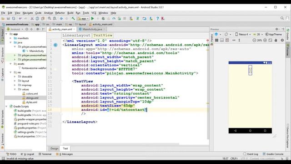Open the orientation dropdown in preview
The height and width of the screenshot is (164, 291).
[x=228, y=35]
